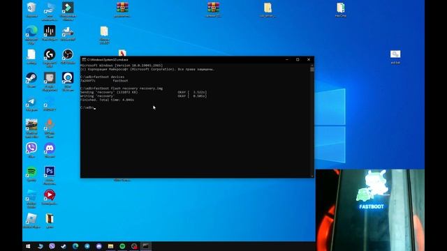Switch to Viber in the taskbar
Screen dimensions: 447x251
click(52, 246)
